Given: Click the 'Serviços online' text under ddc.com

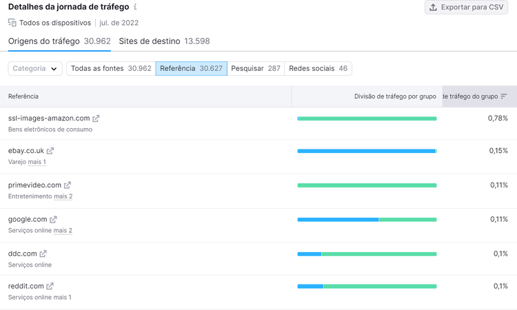Looking at the screenshot, I should pyautogui.click(x=30, y=265).
